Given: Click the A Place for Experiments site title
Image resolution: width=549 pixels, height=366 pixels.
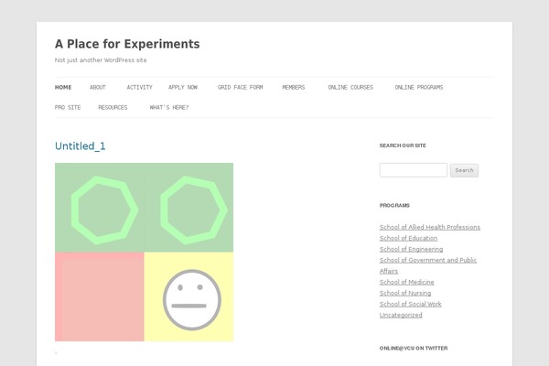Looking at the screenshot, I should (x=127, y=44).
